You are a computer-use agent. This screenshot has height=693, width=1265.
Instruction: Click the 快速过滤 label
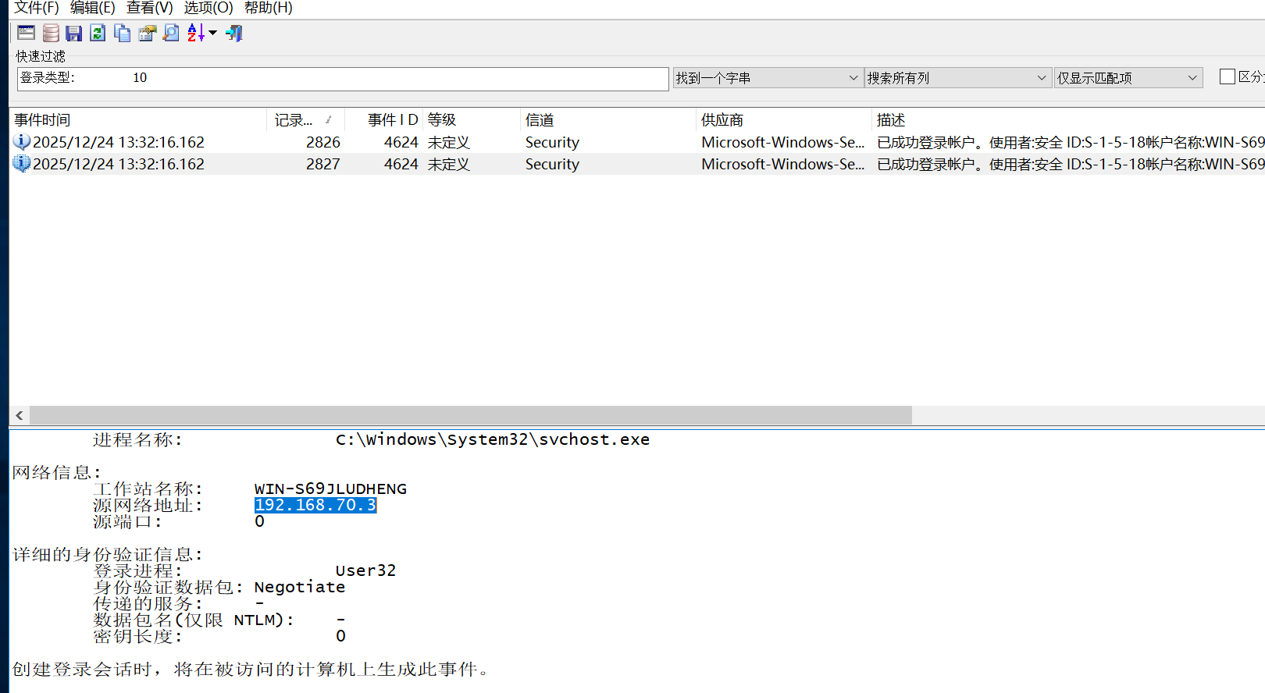pyautogui.click(x=41, y=56)
